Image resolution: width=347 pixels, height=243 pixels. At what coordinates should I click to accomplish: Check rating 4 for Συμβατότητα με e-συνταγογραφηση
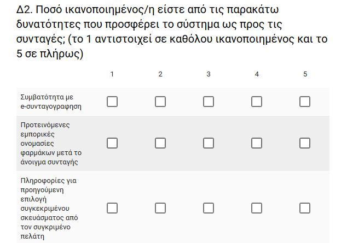tap(257, 102)
